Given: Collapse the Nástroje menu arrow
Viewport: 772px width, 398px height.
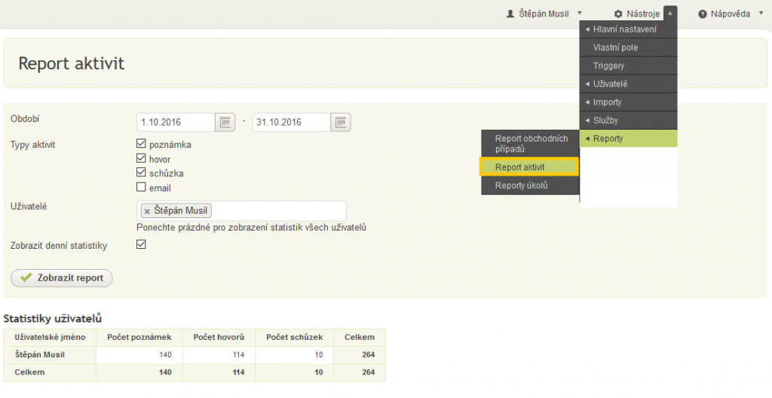Looking at the screenshot, I should click(670, 14).
